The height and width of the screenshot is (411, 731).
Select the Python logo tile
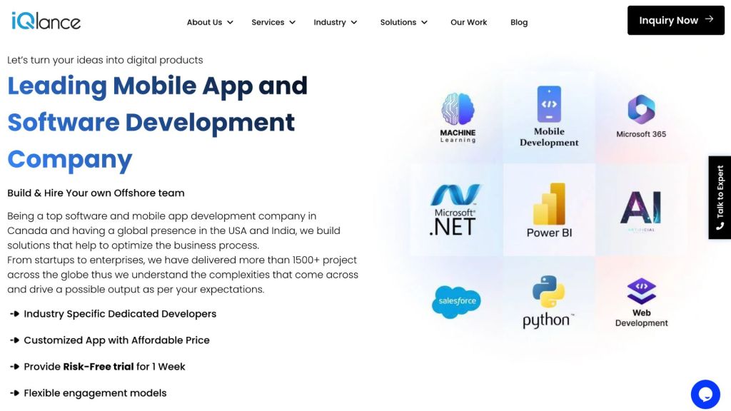548,302
